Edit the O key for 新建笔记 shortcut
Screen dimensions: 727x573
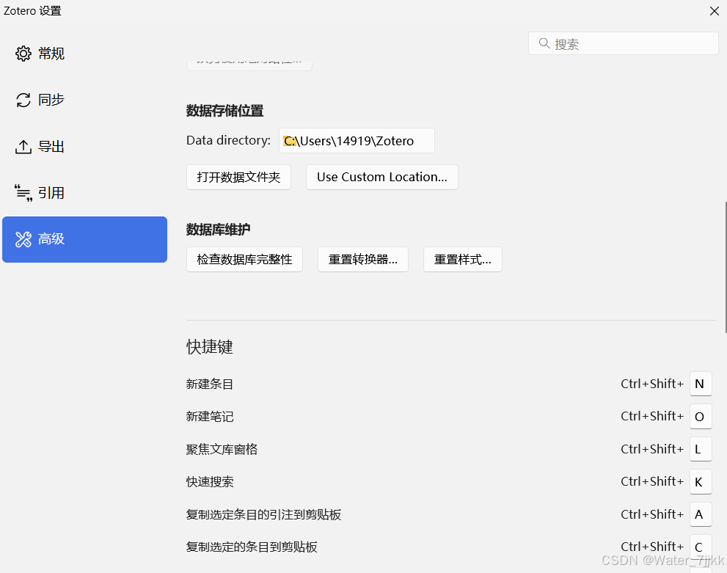pos(701,416)
